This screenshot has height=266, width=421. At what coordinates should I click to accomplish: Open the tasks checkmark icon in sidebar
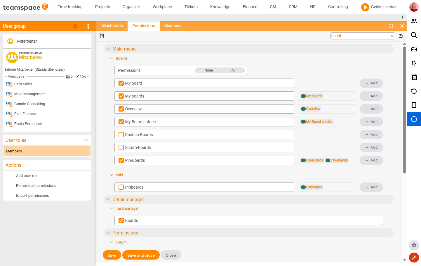click(x=414, y=77)
